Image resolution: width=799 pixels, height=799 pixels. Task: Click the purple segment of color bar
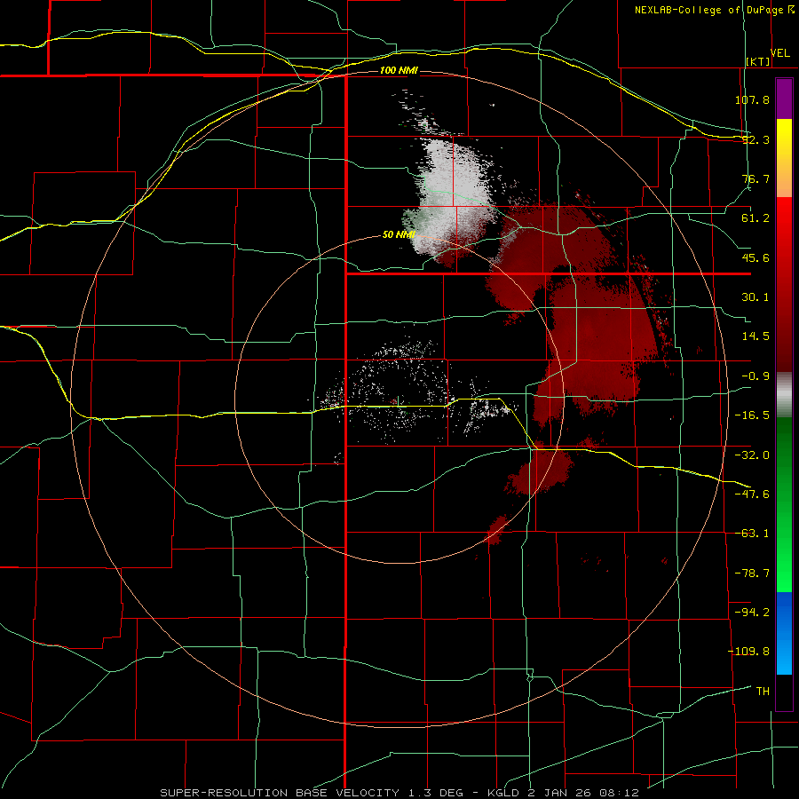tap(784, 99)
